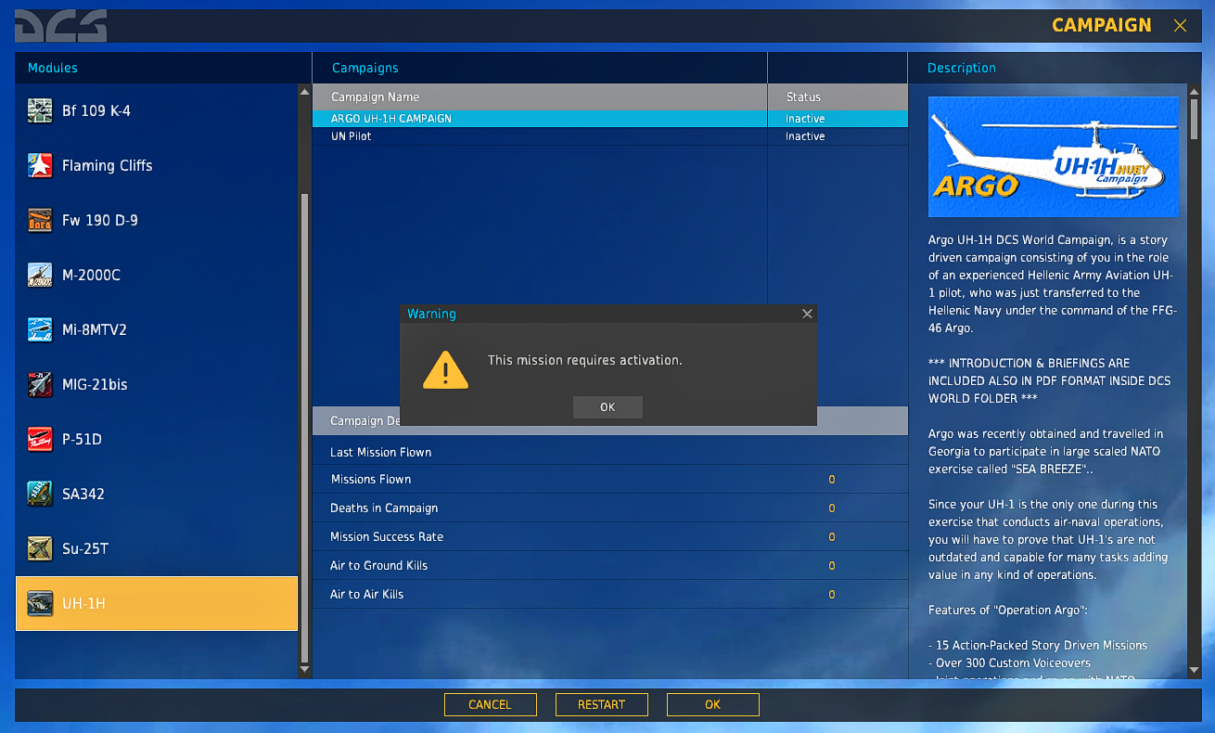Click the Mission Success Rate row

click(x=609, y=537)
